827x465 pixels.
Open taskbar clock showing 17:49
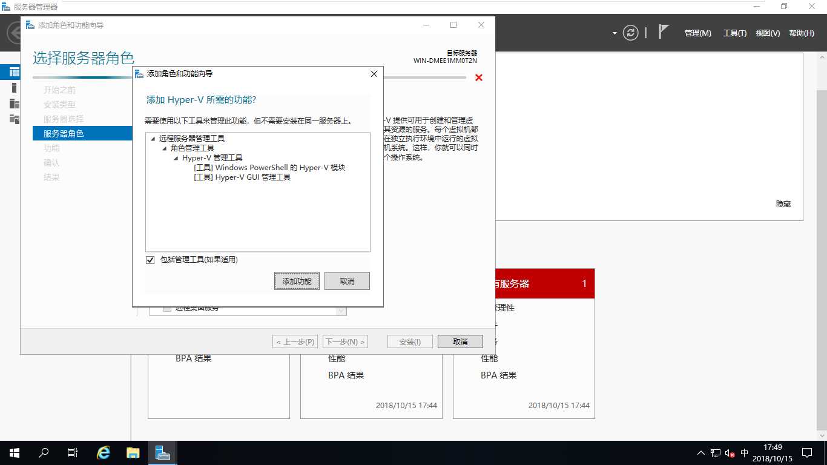click(772, 453)
